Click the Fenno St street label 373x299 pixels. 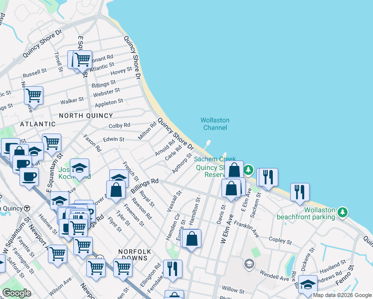click(345, 276)
